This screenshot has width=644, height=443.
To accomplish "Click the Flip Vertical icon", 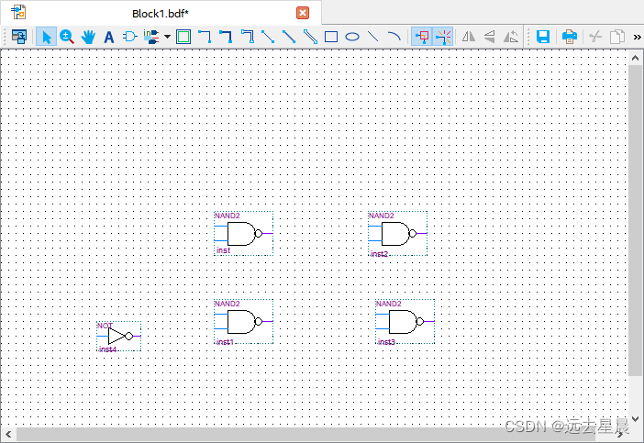I will pos(489,37).
